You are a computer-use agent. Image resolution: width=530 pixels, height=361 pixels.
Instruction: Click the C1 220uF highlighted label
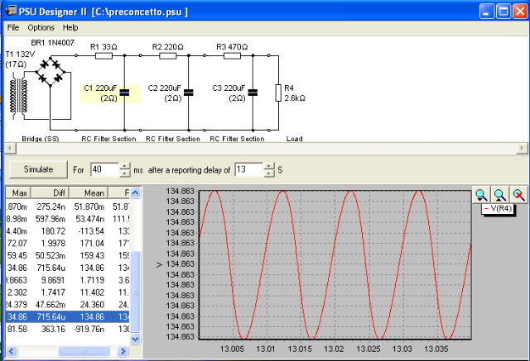coord(100,93)
